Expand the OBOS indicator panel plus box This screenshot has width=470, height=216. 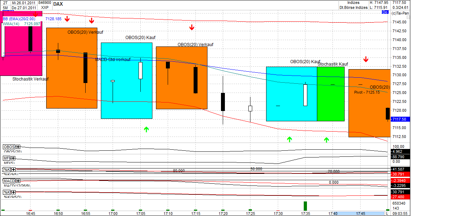(x=18, y=146)
